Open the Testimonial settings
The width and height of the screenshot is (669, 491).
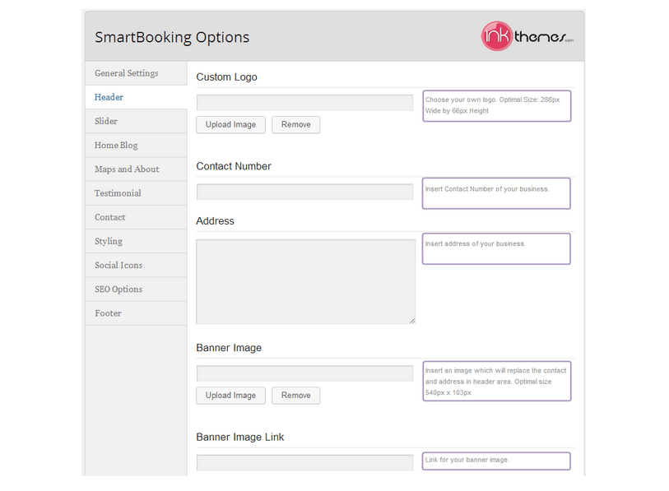tap(117, 192)
